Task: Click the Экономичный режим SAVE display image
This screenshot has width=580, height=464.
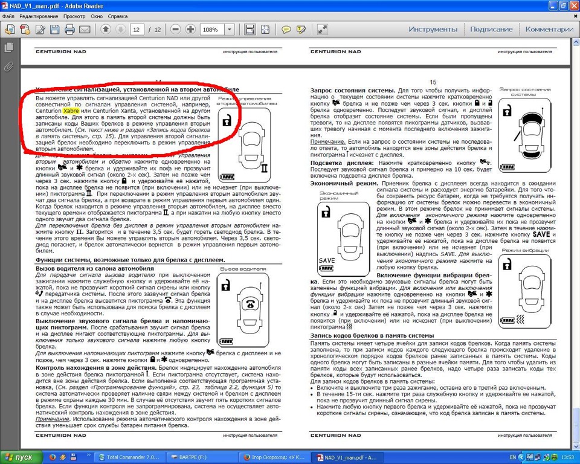Action: (x=343, y=239)
